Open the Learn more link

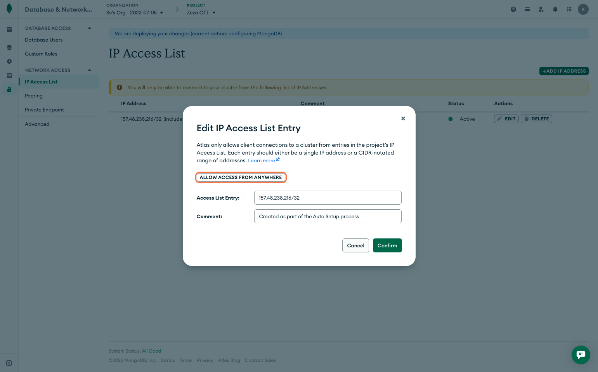click(261, 160)
